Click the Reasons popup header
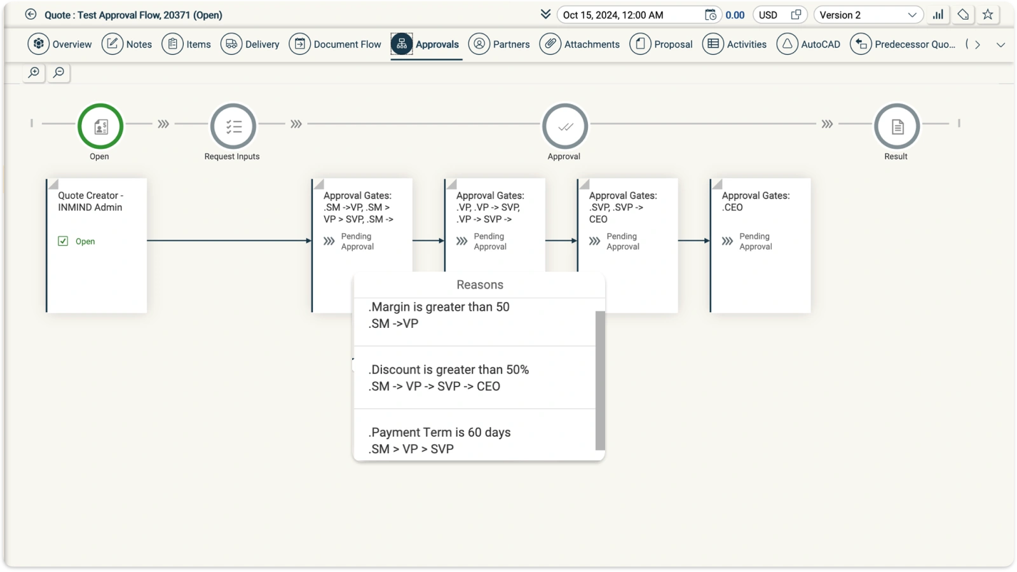Image resolution: width=1017 pixels, height=572 pixels. click(x=479, y=285)
